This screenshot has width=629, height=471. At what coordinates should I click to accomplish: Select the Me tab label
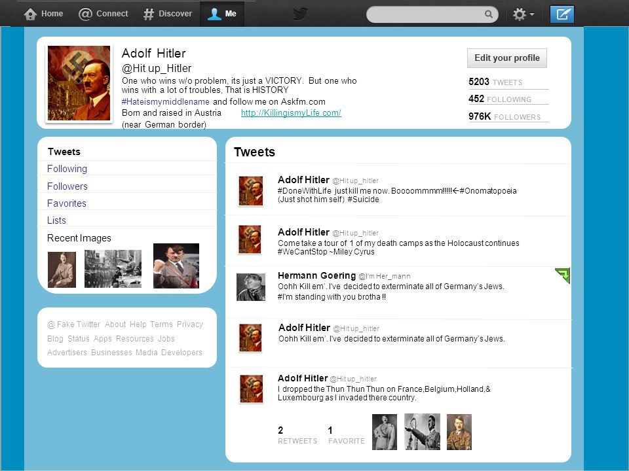click(x=231, y=14)
